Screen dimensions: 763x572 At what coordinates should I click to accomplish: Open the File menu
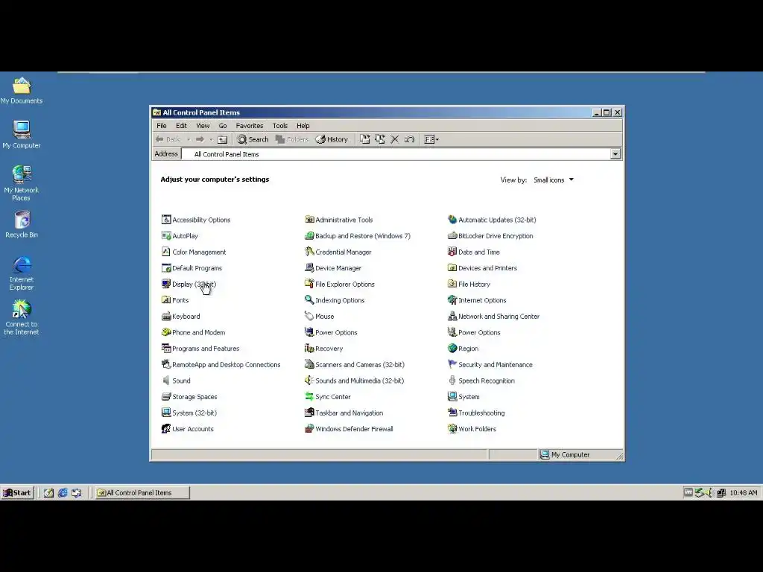pos(162,125)
